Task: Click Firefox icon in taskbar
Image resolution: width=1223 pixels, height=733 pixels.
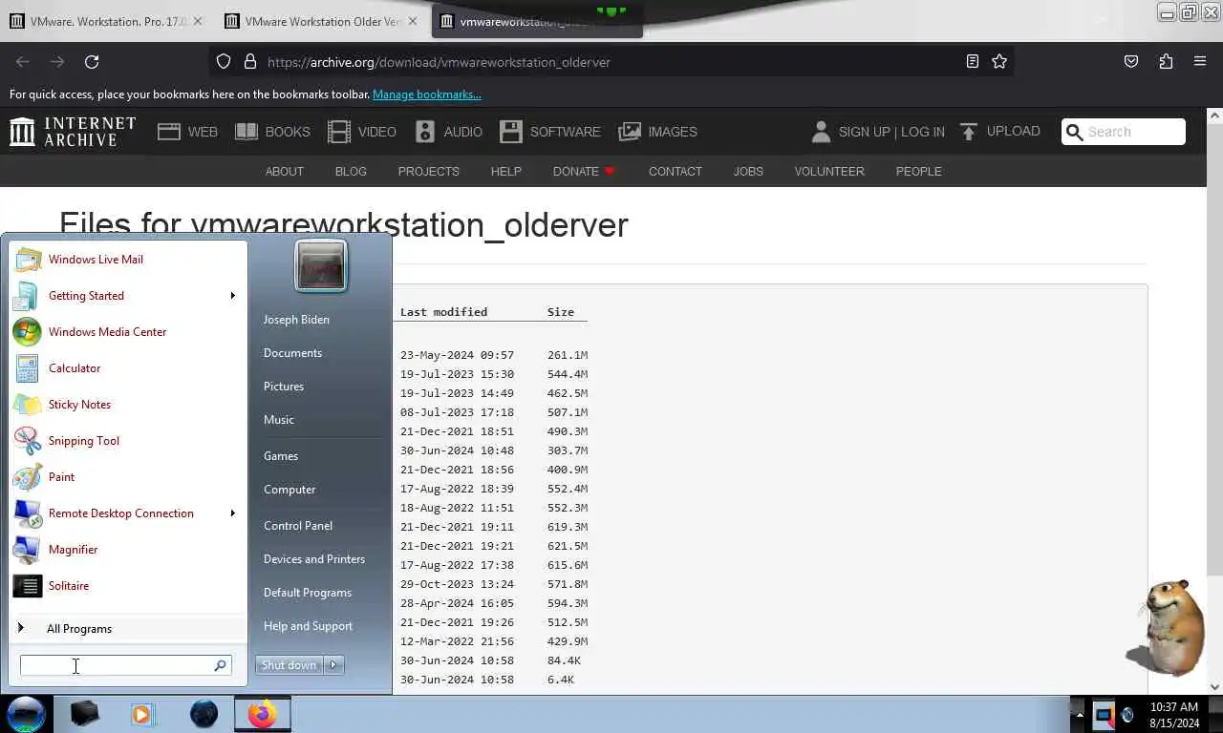Action: 263,714
